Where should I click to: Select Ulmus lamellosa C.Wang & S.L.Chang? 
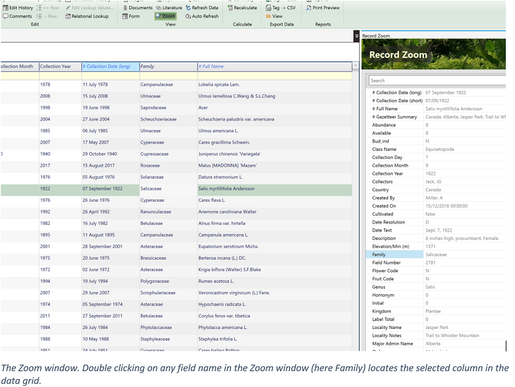[236, 96]
